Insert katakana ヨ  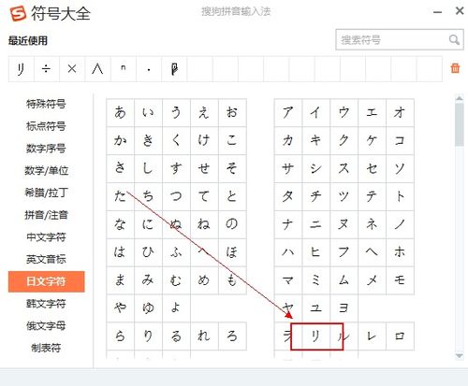pos(344,308)
